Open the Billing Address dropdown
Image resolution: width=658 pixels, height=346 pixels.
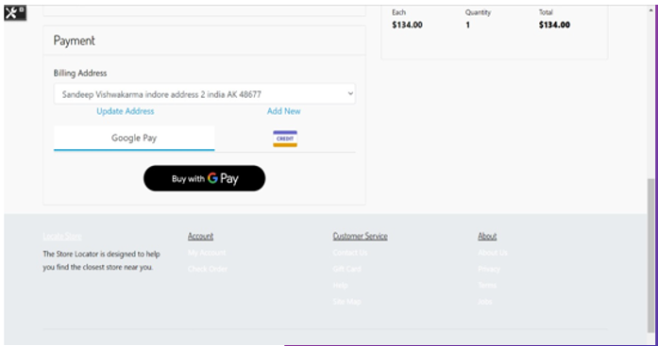coord(204,94)
